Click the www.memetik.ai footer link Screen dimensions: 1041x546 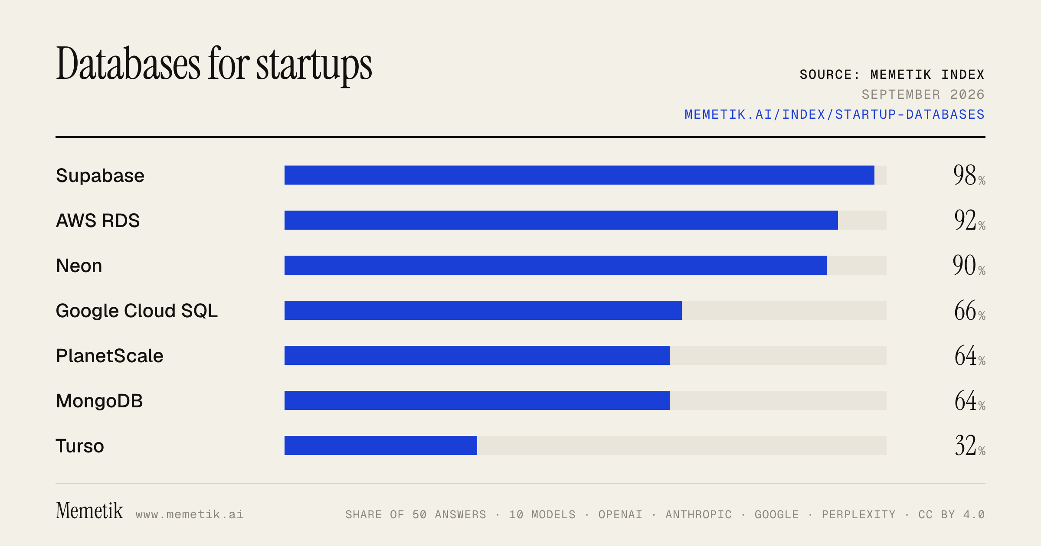click(190, 514)
